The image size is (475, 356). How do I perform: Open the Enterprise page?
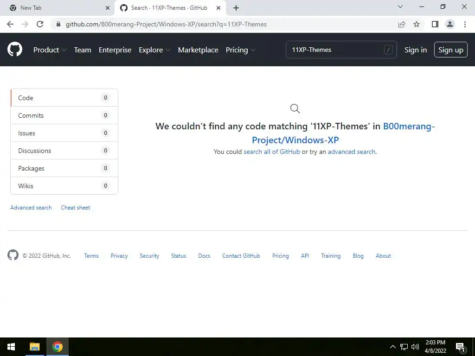pos(115,50)
